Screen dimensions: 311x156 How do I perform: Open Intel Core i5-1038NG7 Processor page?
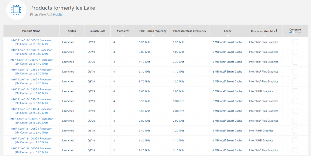click(x=31, y=119)
